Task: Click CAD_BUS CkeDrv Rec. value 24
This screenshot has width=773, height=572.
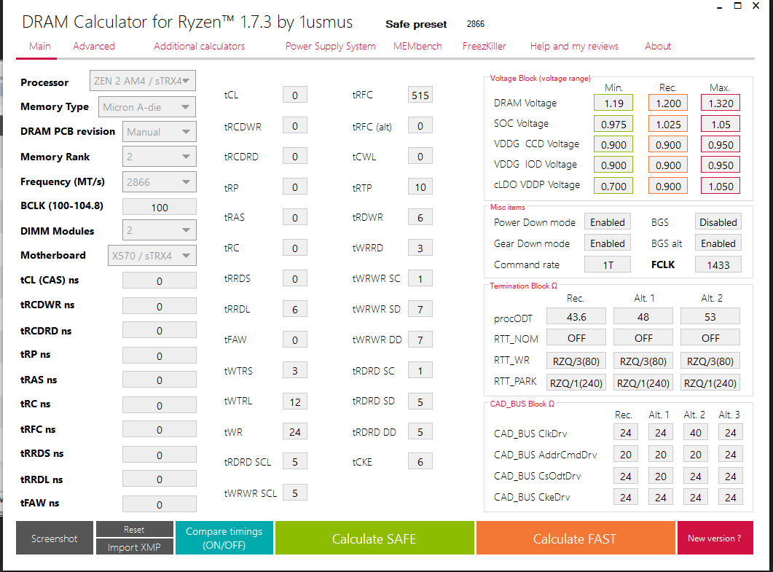Action: (626, 497)
